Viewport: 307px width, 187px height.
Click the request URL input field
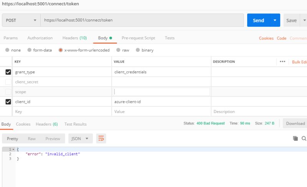click(142, 20)
